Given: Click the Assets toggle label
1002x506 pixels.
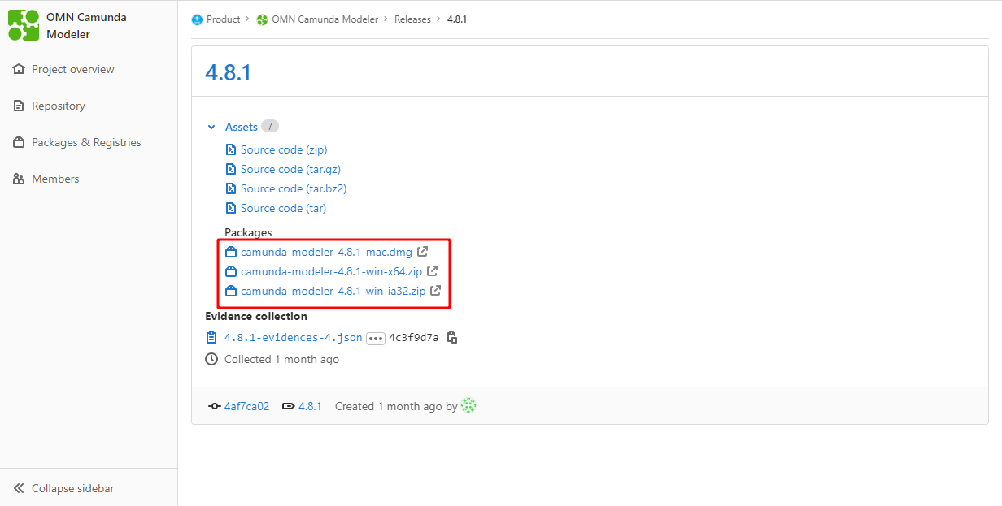Looking at the screenshot, I should [242, 127].
